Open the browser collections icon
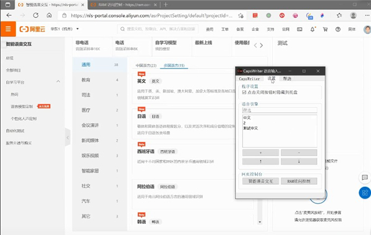The image size is (371, 235). point(339,15)
